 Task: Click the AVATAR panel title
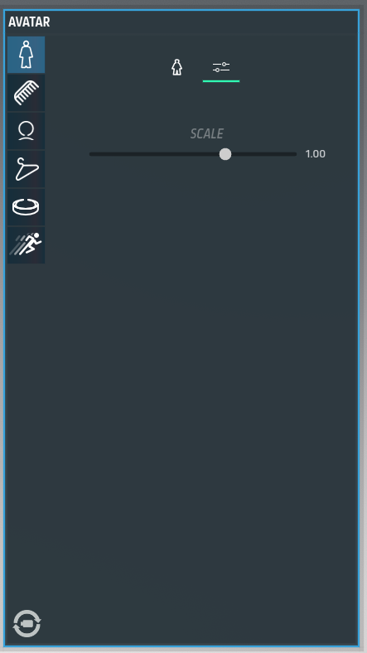pyautogui.click(x=29, y=22)
